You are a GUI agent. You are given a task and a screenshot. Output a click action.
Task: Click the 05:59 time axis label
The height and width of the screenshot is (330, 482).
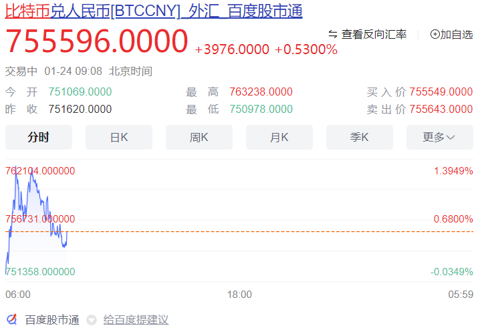tap(461, 295)
